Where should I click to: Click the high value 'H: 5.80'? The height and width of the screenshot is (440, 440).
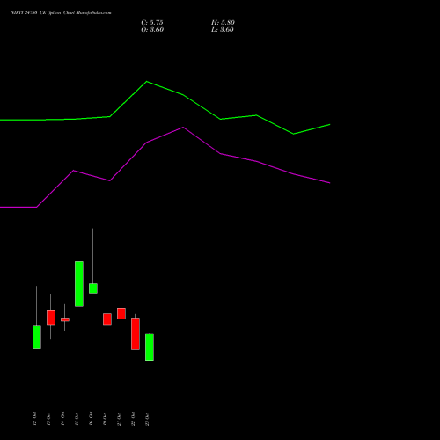(x=223, y=23)
